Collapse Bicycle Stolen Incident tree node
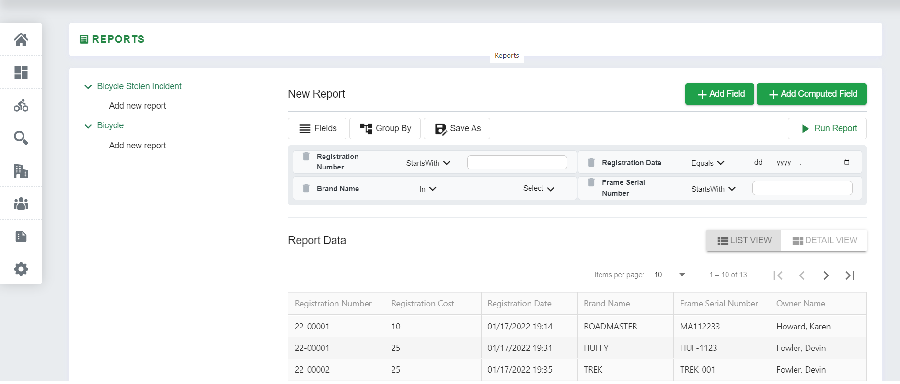 tap(88, 87)
